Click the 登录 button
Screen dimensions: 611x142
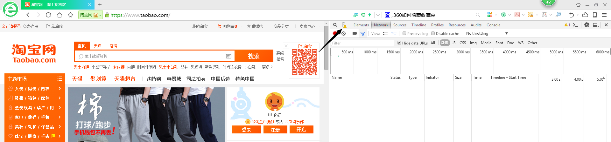[x=247, y=130]
